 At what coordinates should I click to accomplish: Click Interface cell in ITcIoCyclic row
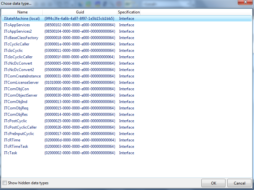click(x=126, y=51)
